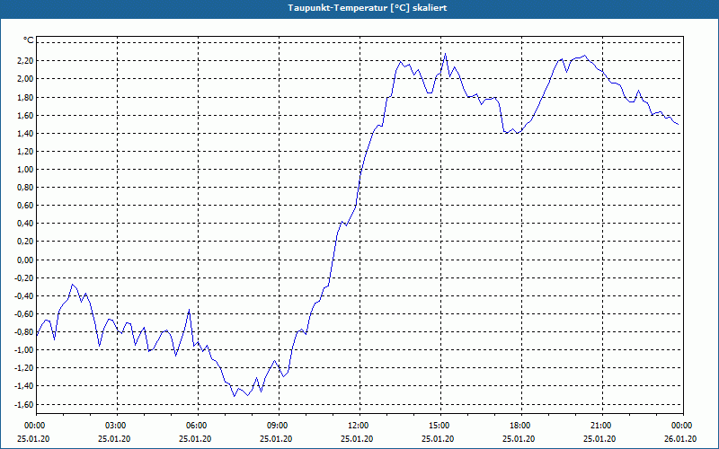Click the 00:00 time label above 25.01.20
The height and width of the screenshot is (449, 719).
pyautogui.click(x=36, y=426)
